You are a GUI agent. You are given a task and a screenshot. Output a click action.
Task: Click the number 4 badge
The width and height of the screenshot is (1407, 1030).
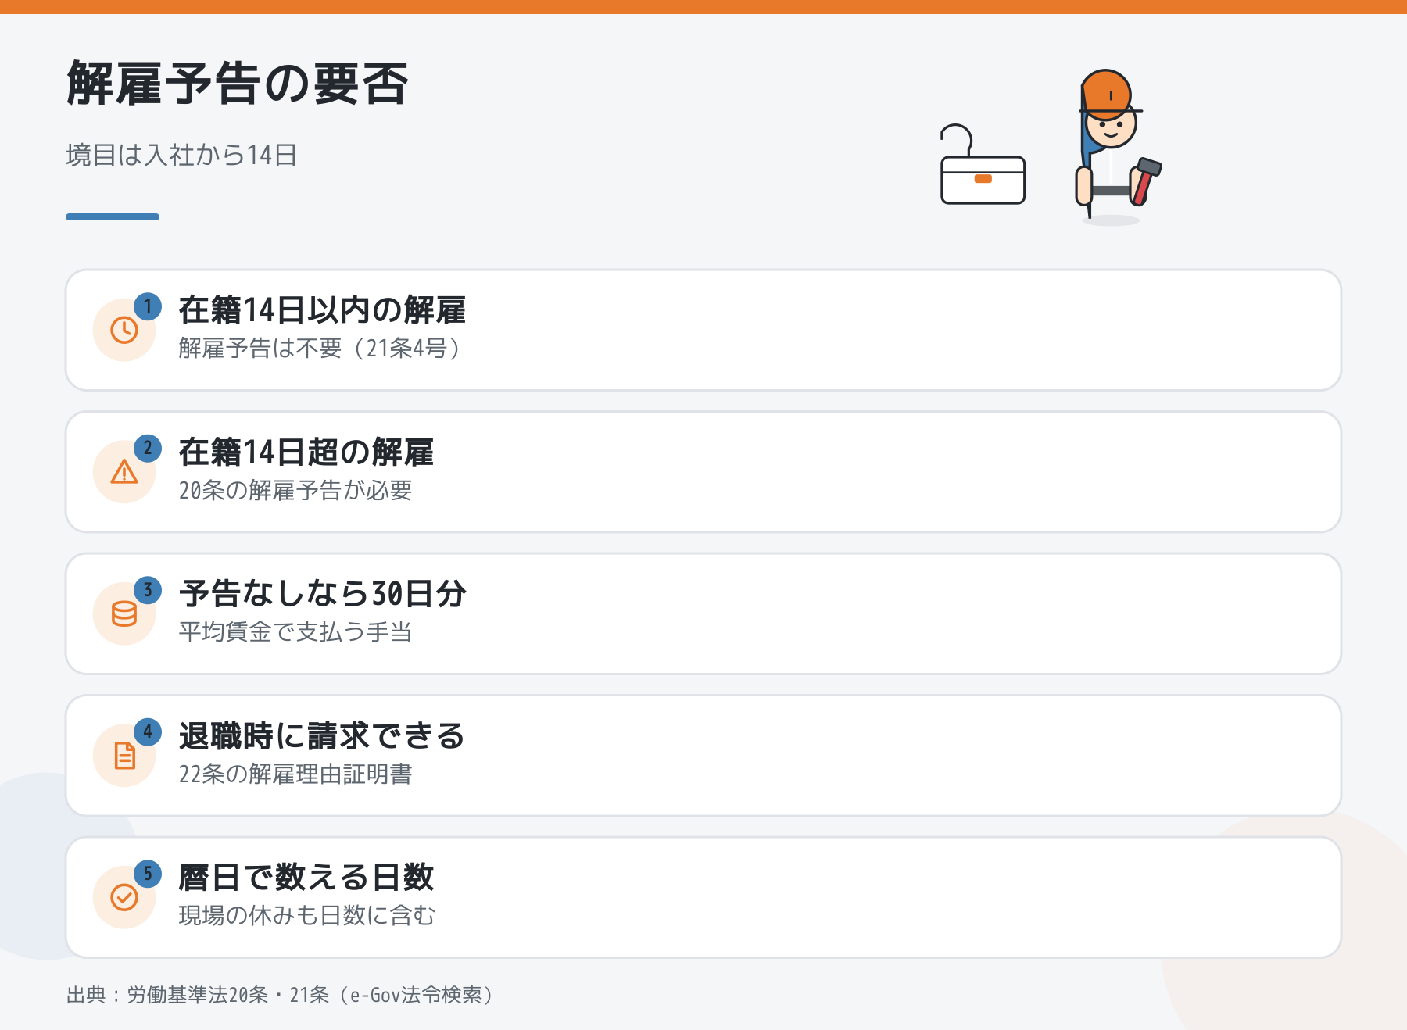click(x=148, y=732)
